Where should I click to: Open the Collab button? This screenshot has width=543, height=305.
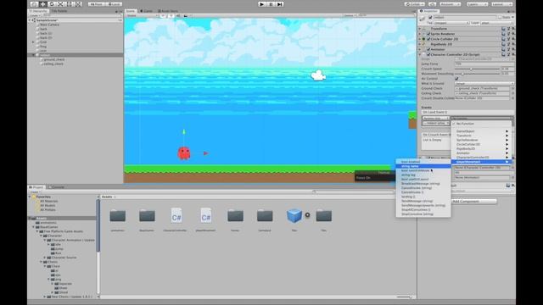click(415, 4)
